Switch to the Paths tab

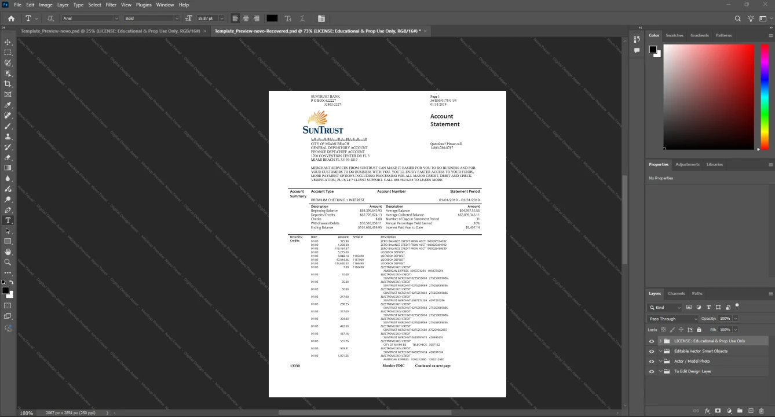click(697, 293)
